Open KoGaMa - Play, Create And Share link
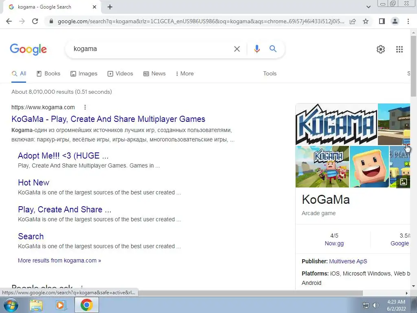This screenshot has height=313, width=417. 108,119
